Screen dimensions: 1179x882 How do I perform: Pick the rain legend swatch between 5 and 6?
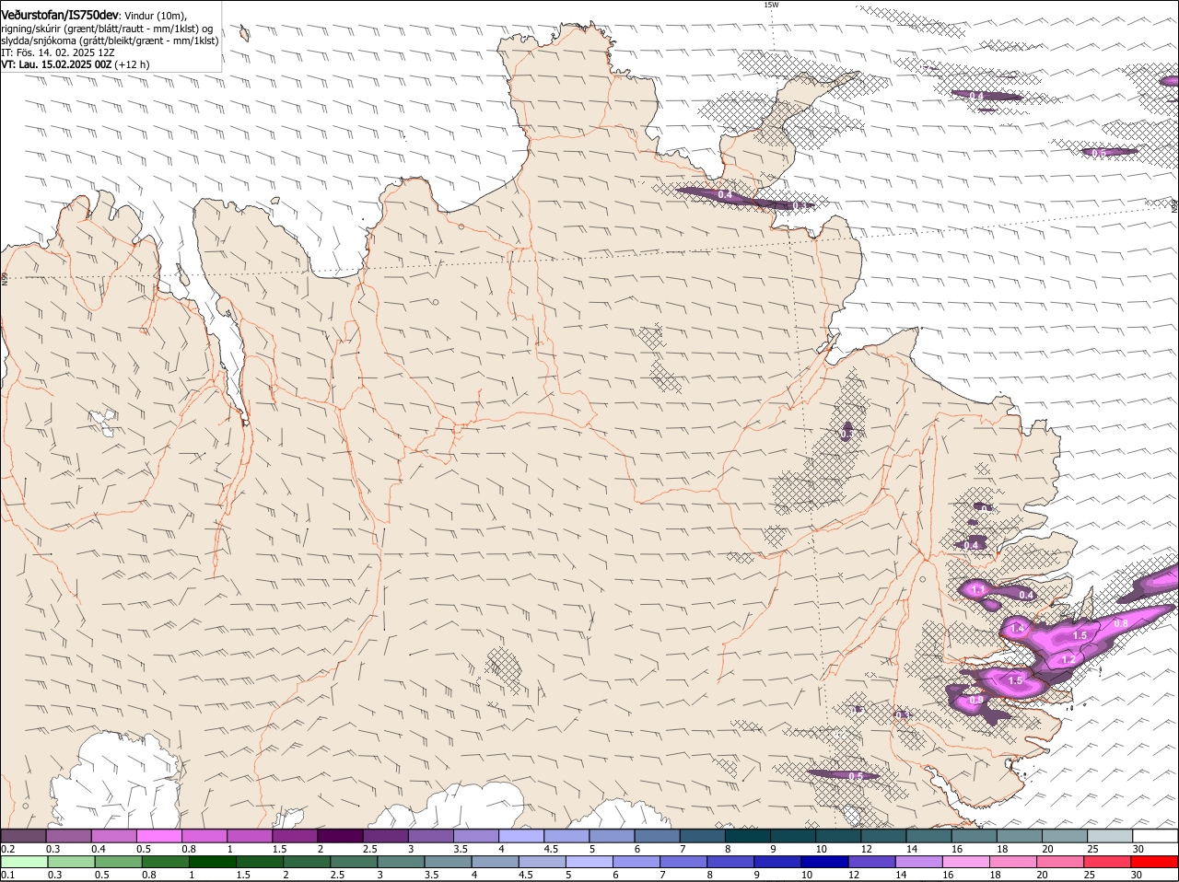(x=589, y=862)
